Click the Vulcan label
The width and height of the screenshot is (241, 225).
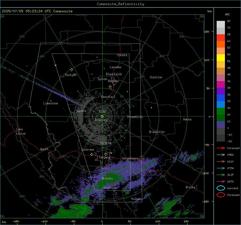point(136,199)
